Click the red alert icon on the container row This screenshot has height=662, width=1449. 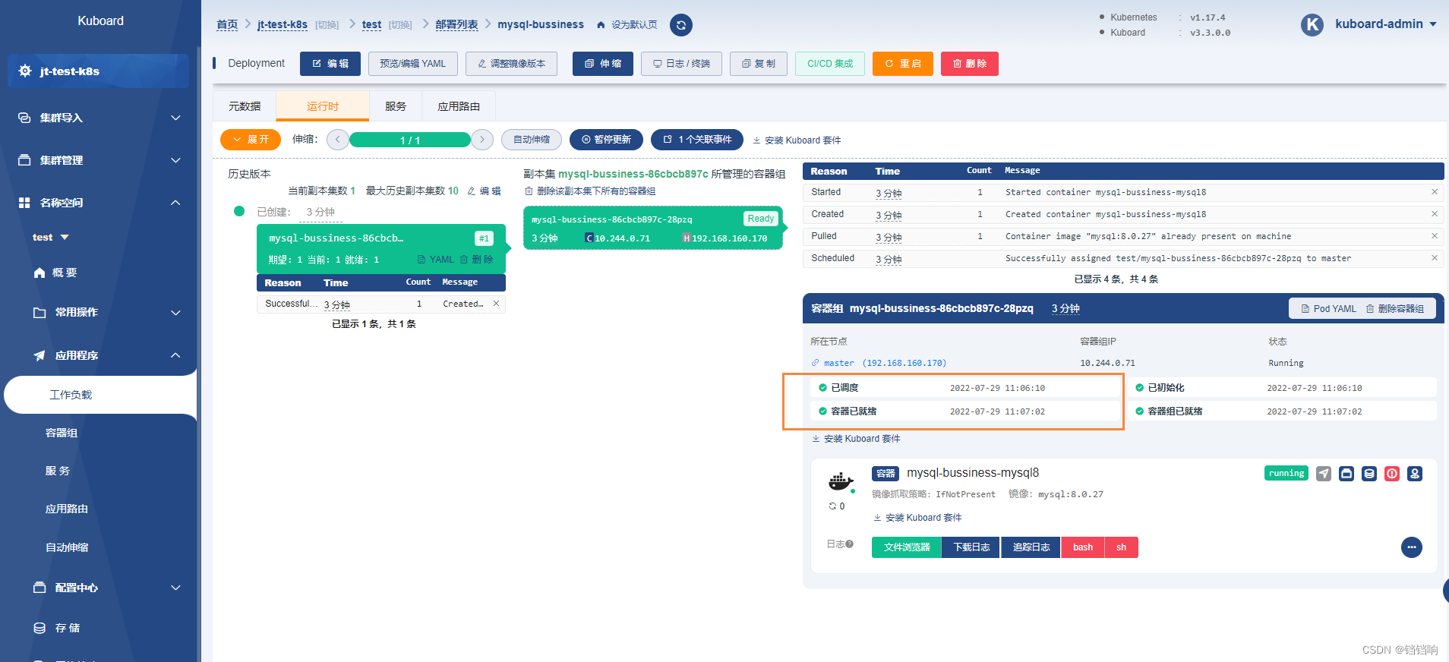pos(1392,474)
